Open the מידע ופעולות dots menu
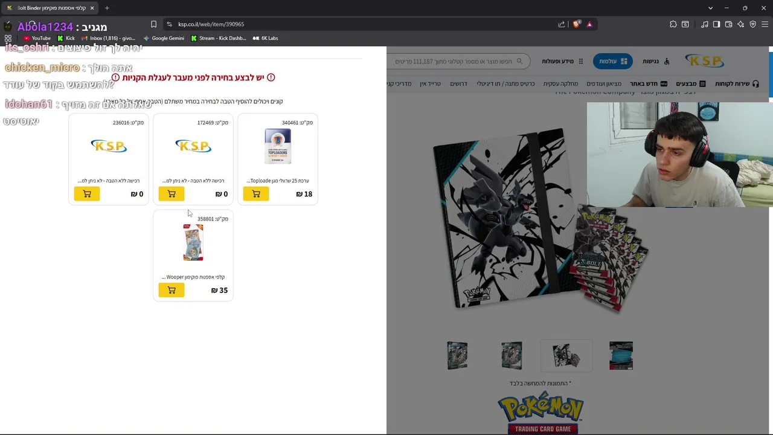773x435 pixels. coord(562,61)
